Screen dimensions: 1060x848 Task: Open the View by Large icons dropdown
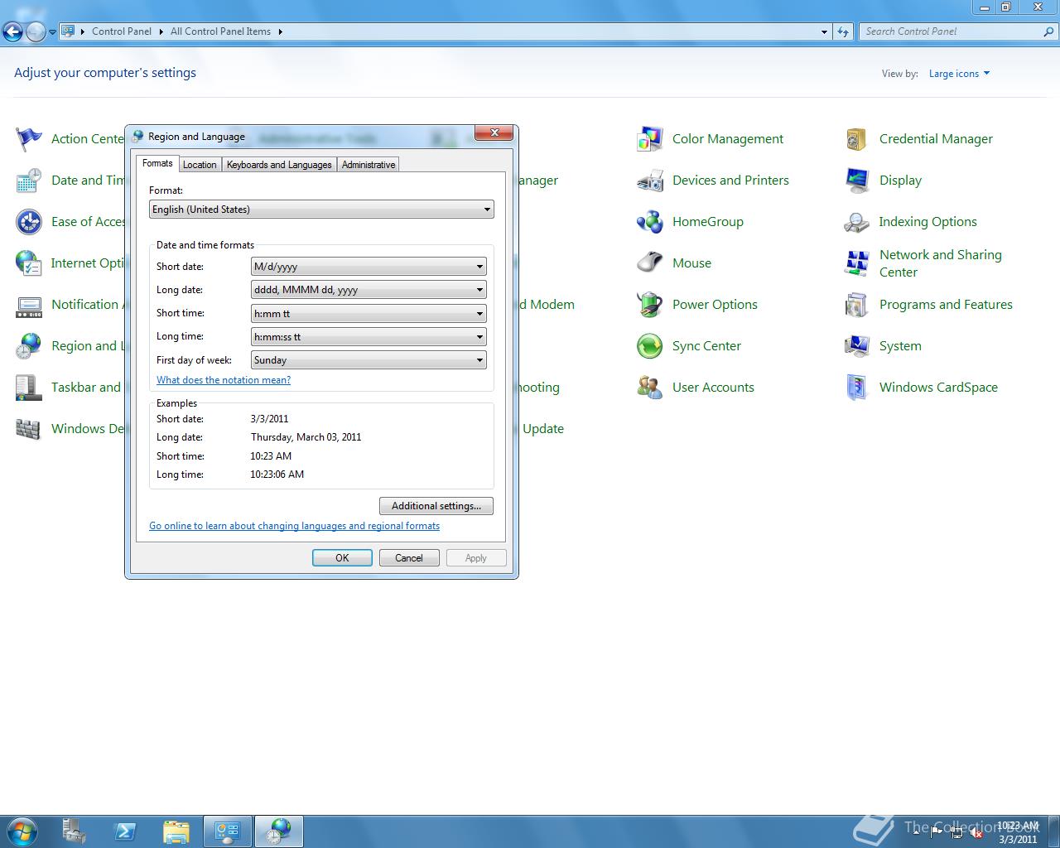point(959,74)
